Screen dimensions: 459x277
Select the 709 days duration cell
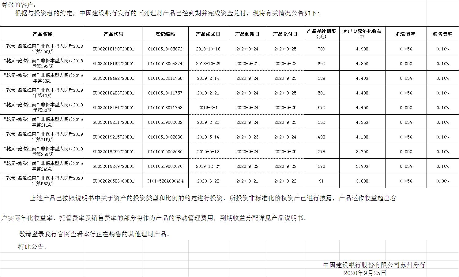coord(321,49)
